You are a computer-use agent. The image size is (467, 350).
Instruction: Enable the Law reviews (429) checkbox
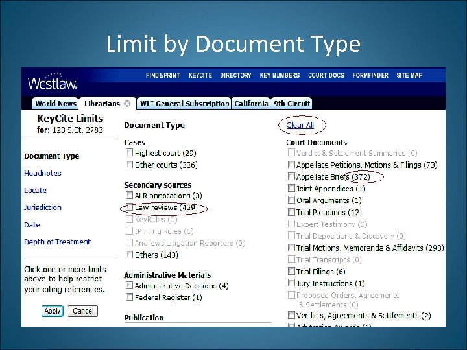129,207
